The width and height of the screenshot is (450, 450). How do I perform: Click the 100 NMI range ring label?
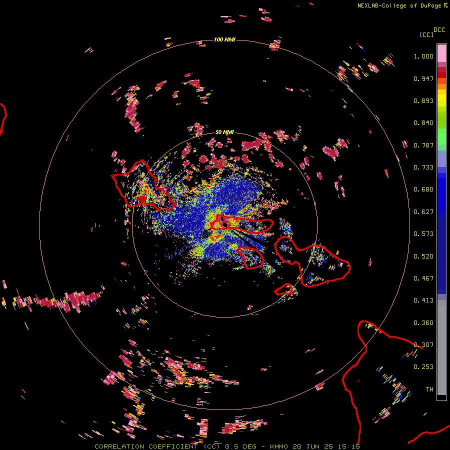pyautogui.click(x=224, y=39)
